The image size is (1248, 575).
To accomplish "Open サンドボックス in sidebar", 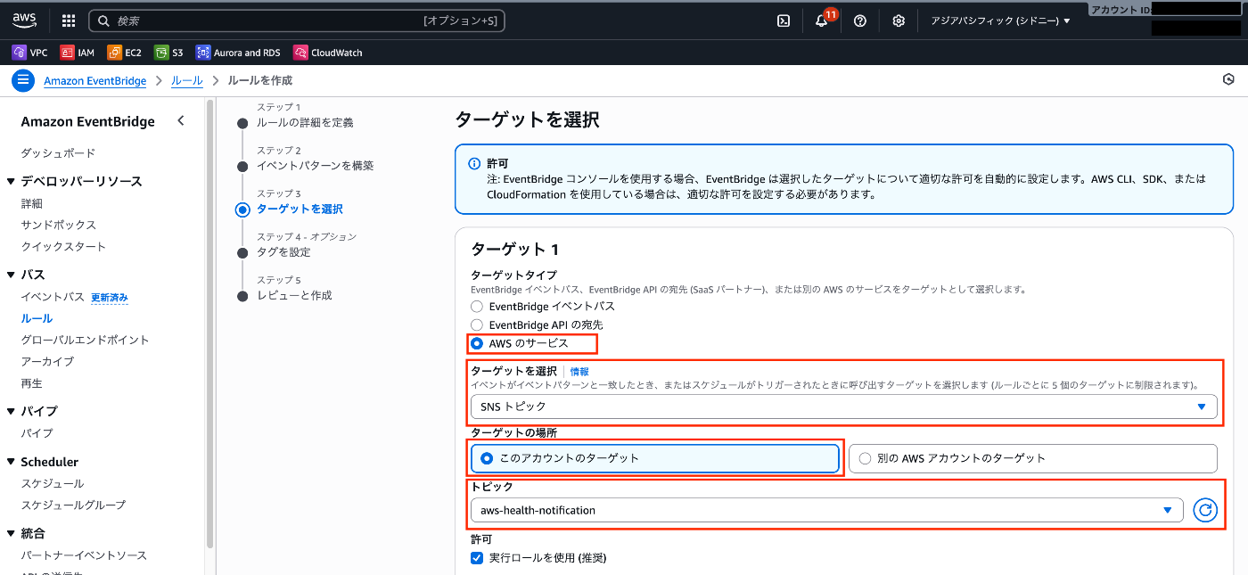I will click(x=59, y=225).
